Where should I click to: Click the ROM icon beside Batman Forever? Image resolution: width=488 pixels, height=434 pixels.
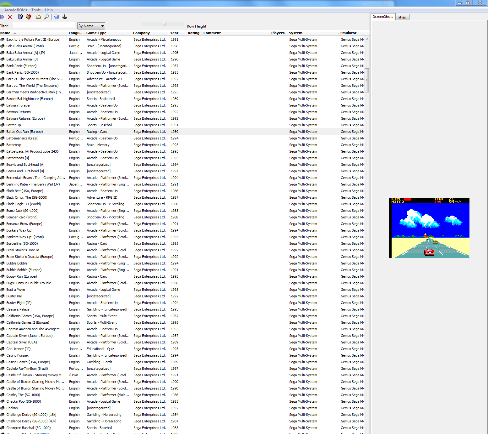3,105
